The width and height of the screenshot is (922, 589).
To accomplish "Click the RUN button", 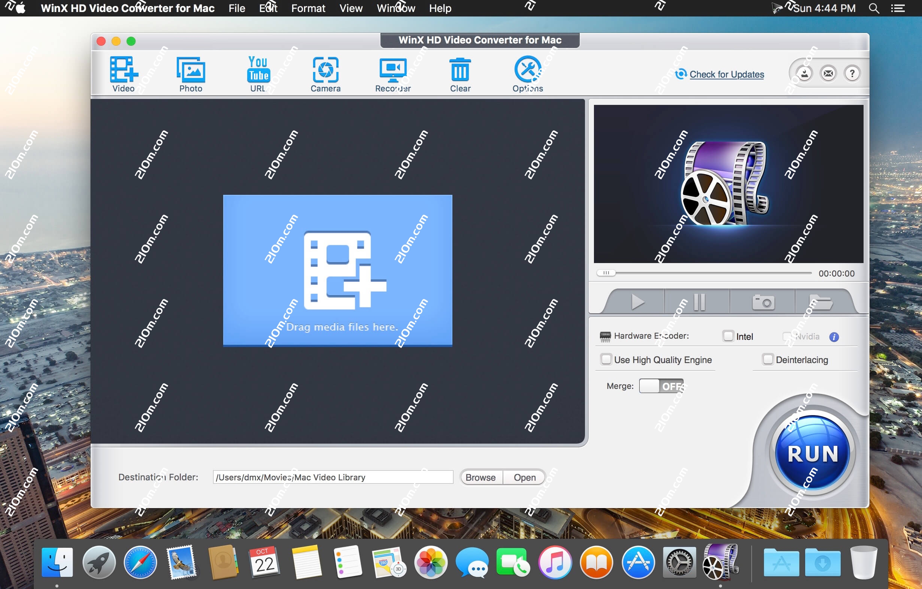I will click(813, 453).
